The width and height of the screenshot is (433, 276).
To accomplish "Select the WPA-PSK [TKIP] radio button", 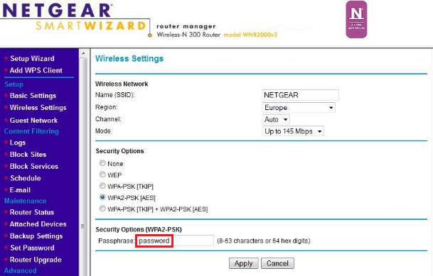I will point(102,186).
